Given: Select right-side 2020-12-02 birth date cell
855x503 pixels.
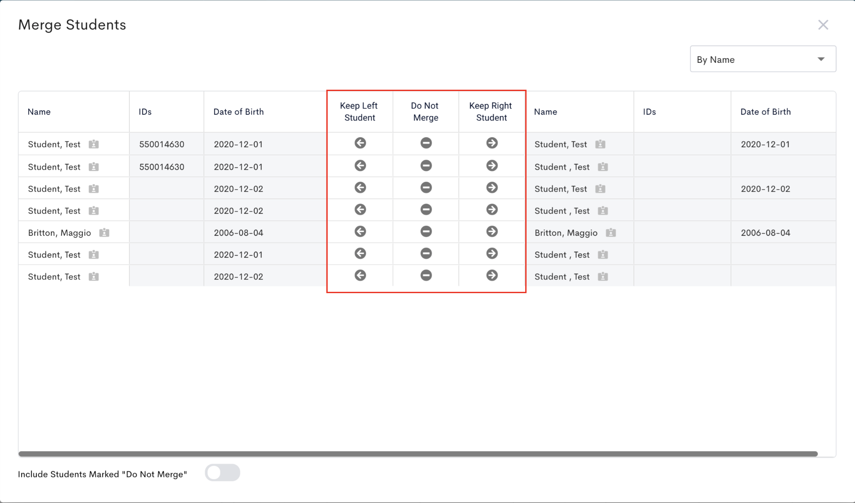Looking at the screenshot, I should (x=783, y=189).
